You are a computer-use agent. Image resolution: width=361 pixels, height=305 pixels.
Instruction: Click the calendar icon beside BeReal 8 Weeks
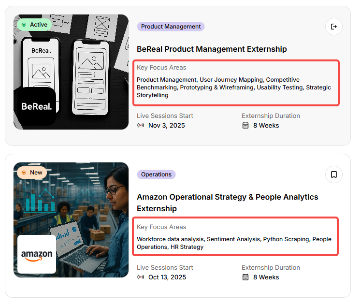click(245, 126)
